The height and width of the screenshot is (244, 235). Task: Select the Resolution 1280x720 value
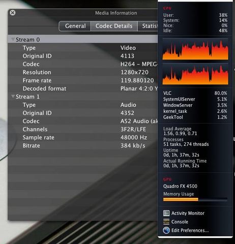134,72
